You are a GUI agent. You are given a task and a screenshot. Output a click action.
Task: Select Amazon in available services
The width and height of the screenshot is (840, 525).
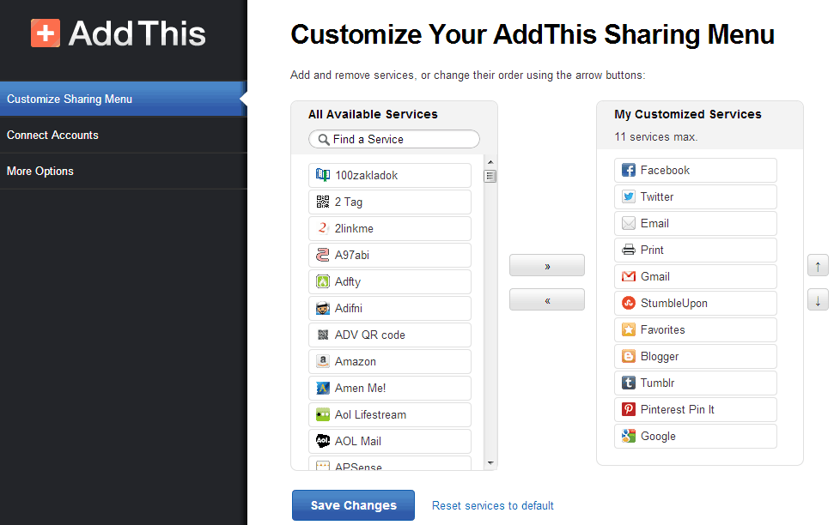(390, 361)
